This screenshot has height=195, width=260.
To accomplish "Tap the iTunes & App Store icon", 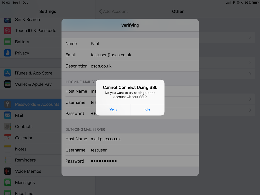I will [x=8, y=73].
